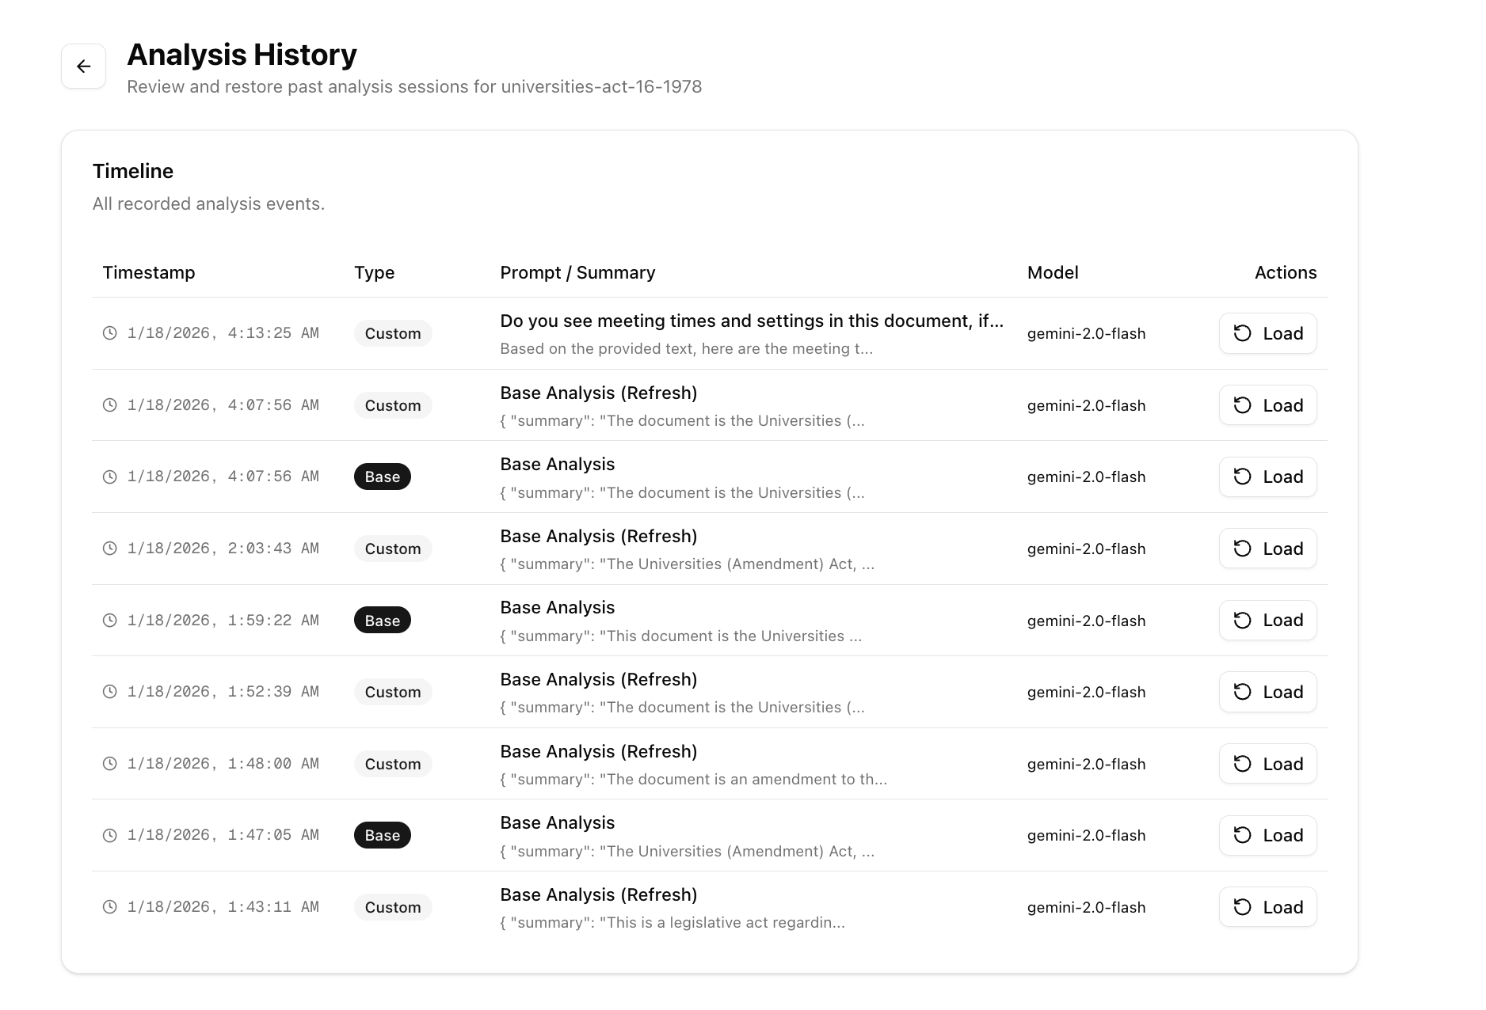Click clock icon beside 2:03:43 AM timestamp
The image size is (1486, 1010).
pyautogui.click(x=110, y=549)
